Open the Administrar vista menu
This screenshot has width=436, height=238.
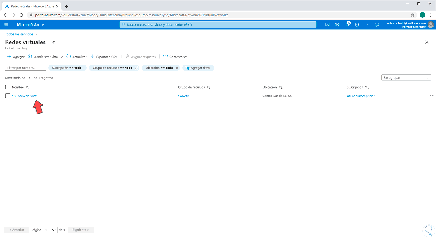46,57
